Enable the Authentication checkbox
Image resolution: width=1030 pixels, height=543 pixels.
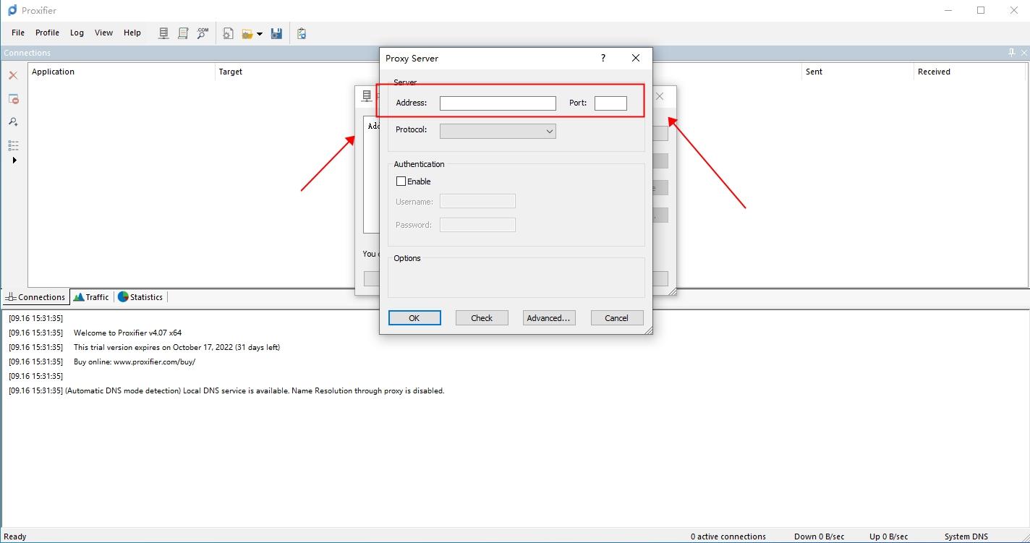[x=401, y=181]
